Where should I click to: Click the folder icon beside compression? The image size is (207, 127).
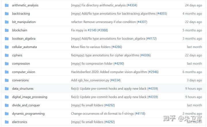tap(7, 63)
